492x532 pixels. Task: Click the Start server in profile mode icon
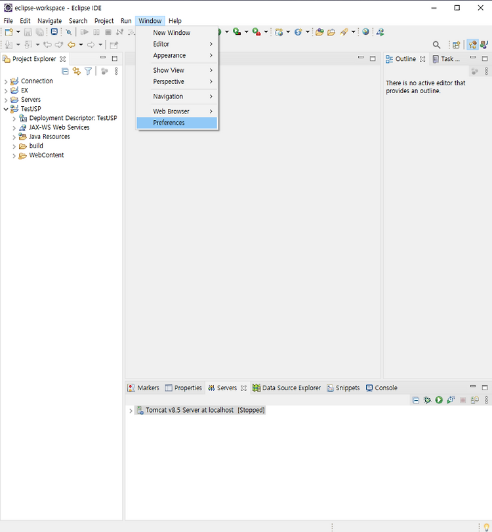(x=451, y=400)
